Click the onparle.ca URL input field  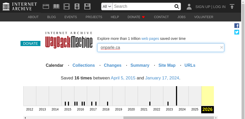click(x=161, y=48)
